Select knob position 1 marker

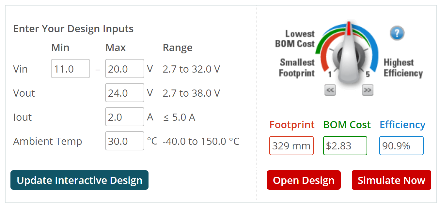pyautogui.click(x=330, y=75)
